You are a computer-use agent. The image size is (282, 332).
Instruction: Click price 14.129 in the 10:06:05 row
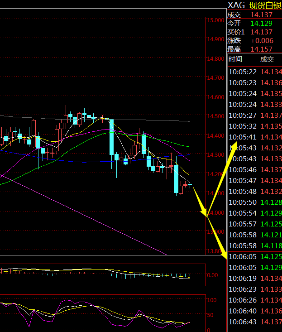[271, 268]
